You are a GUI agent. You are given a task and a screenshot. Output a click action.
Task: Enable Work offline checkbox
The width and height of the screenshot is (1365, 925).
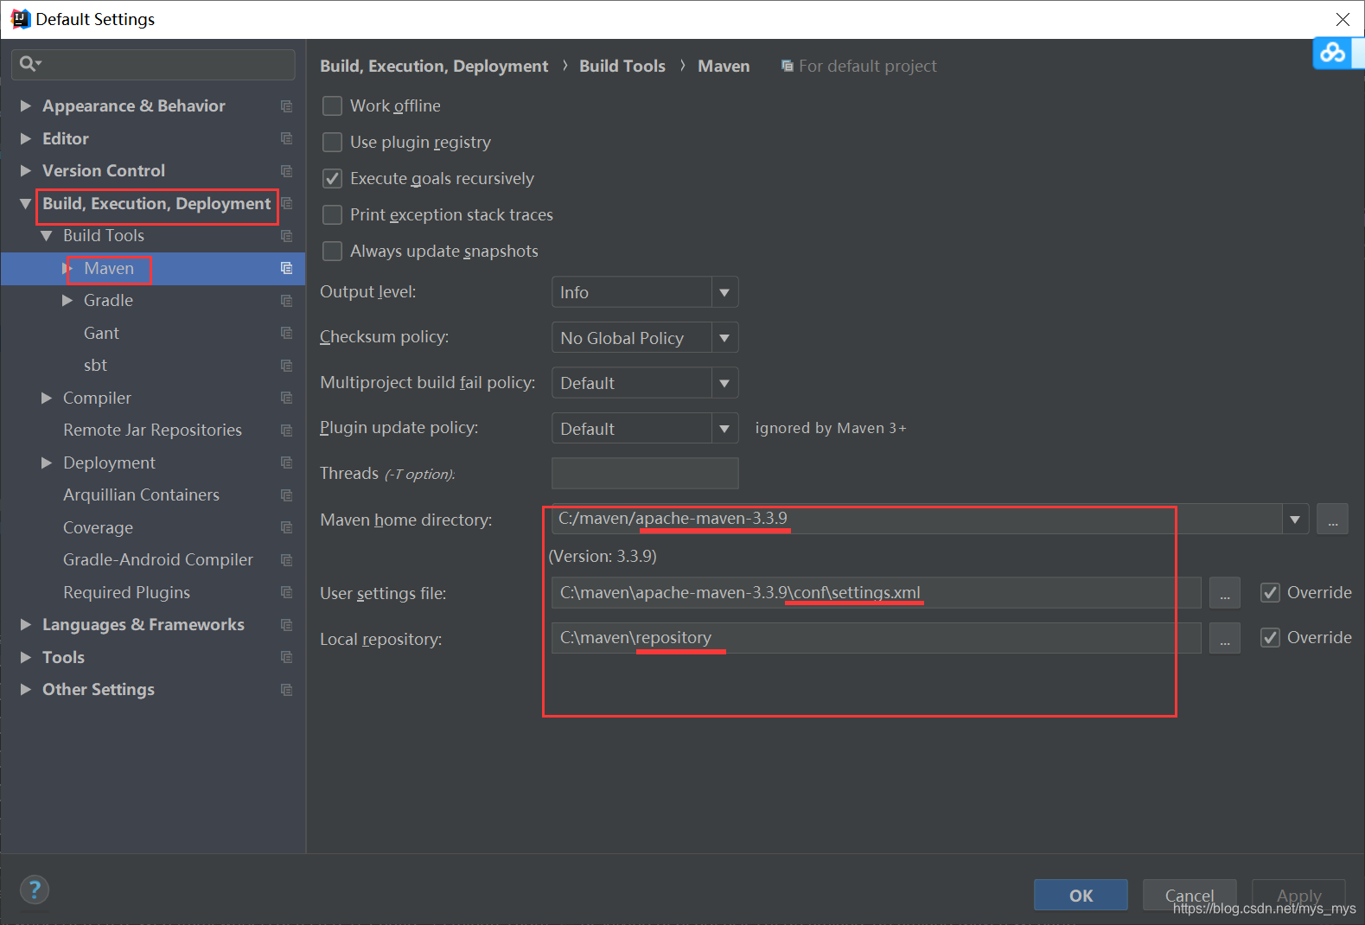[332, 105]
